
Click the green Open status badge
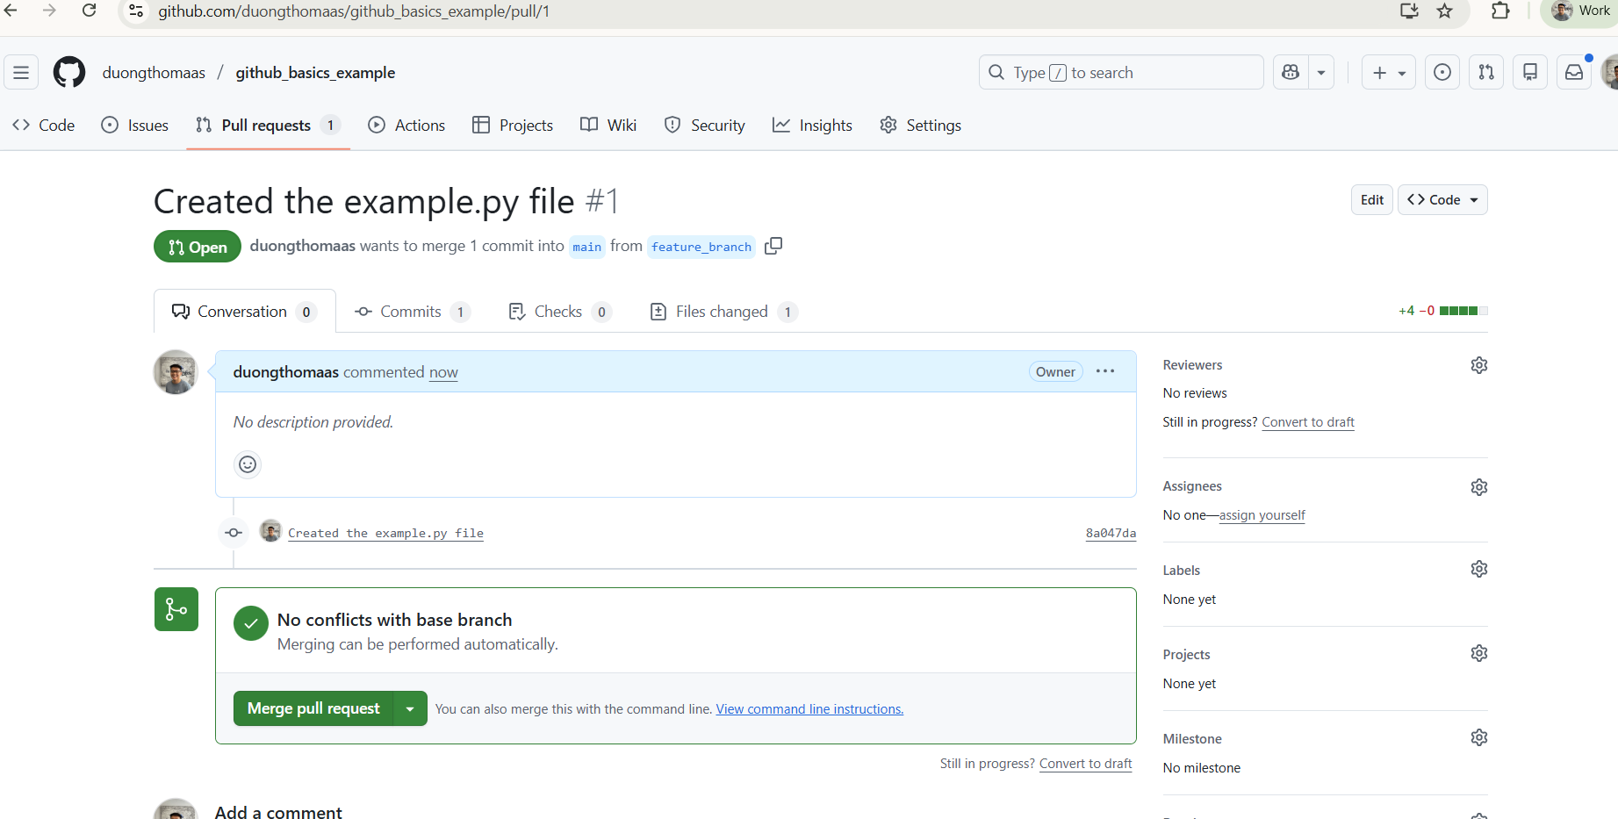click(198, 247)
